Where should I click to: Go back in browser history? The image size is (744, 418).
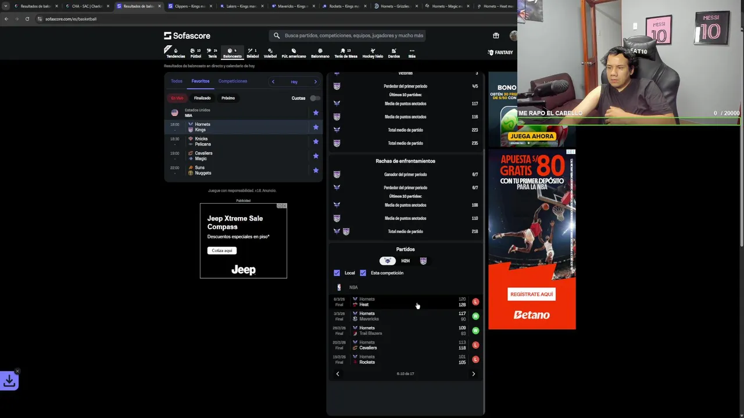6,19
